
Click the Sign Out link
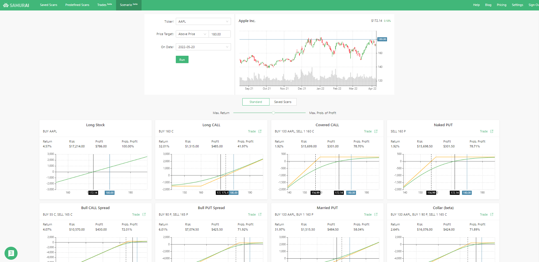click(x=534, y=5)
